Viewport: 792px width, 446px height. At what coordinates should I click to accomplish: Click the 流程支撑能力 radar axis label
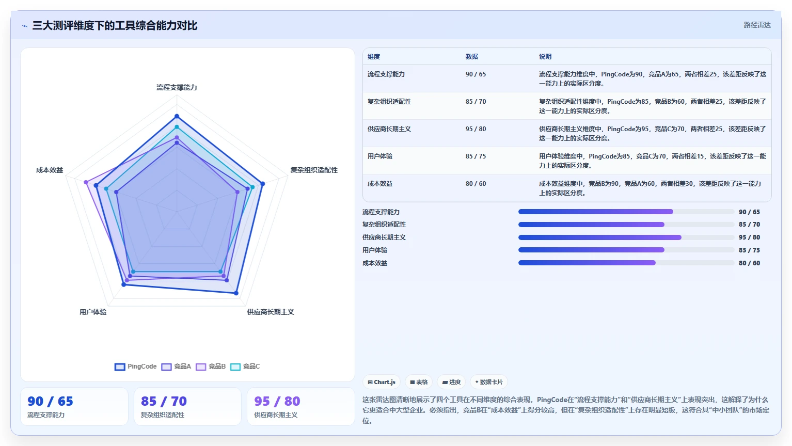click(x=177, y=88)
